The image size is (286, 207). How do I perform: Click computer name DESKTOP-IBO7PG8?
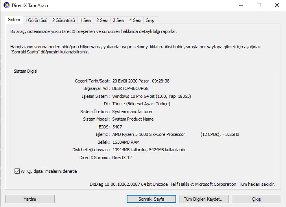click(130, 88)
